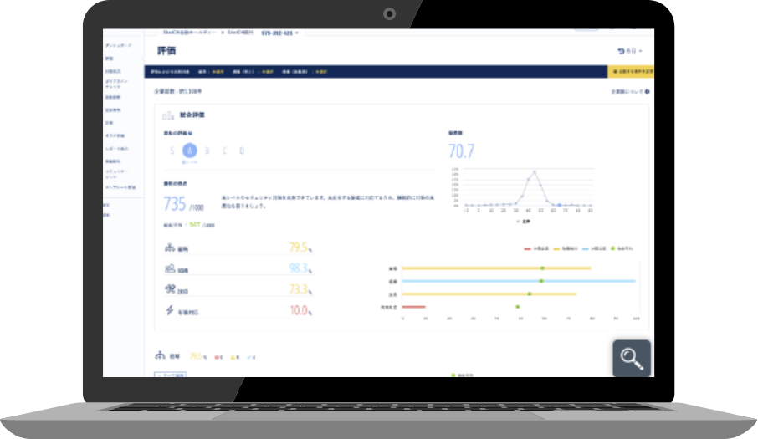This screenshot has width=758, height=439.
Task: Click the lightning bolt icon in the 10.0% row
Action: [170, 311]
